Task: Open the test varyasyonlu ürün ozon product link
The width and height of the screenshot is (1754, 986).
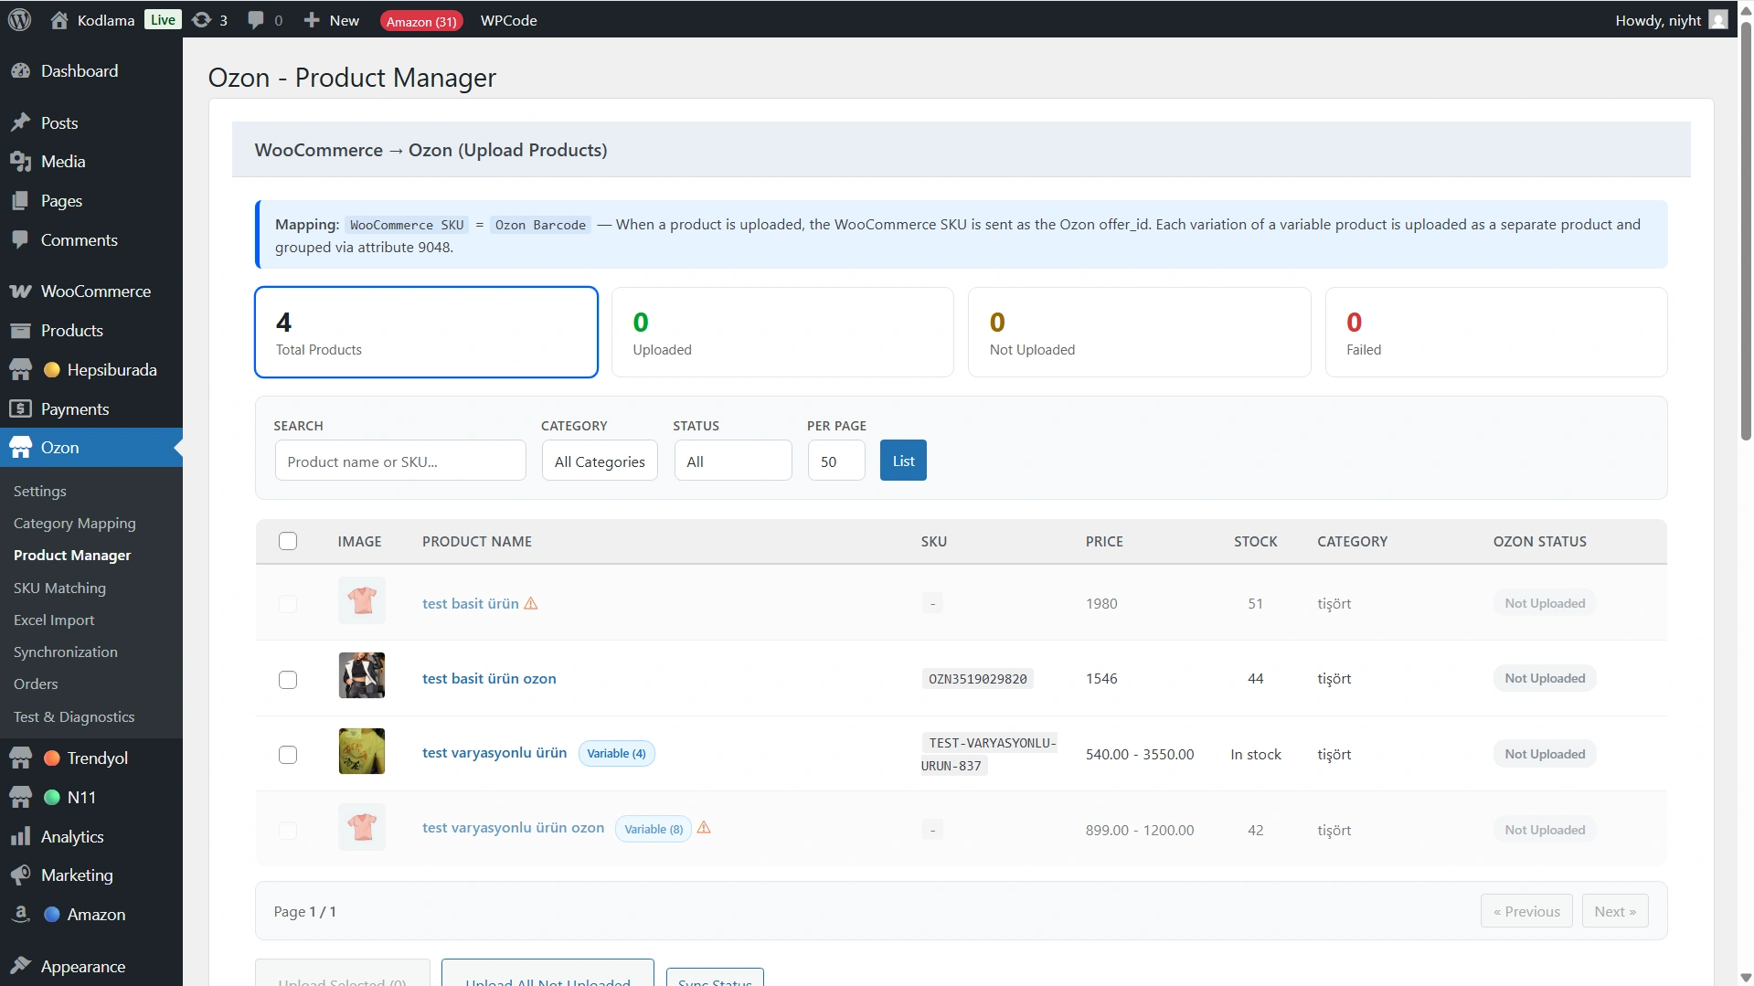Action: pos(513,828)
